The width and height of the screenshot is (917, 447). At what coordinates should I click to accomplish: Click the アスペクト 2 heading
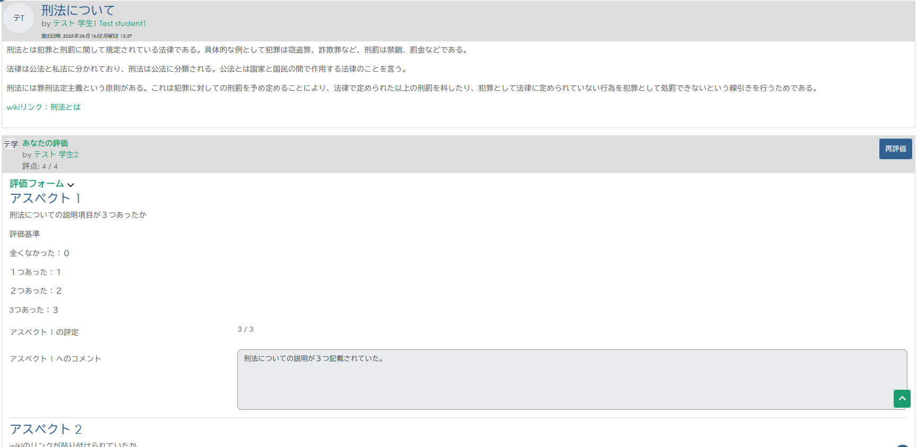coord(46,429)
